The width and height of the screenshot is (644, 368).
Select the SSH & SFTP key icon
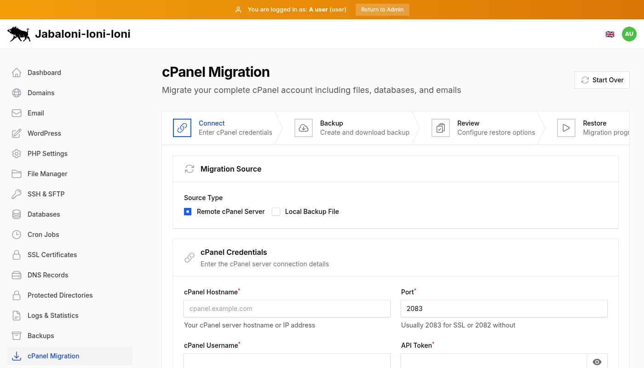click(x=17, y=194)
